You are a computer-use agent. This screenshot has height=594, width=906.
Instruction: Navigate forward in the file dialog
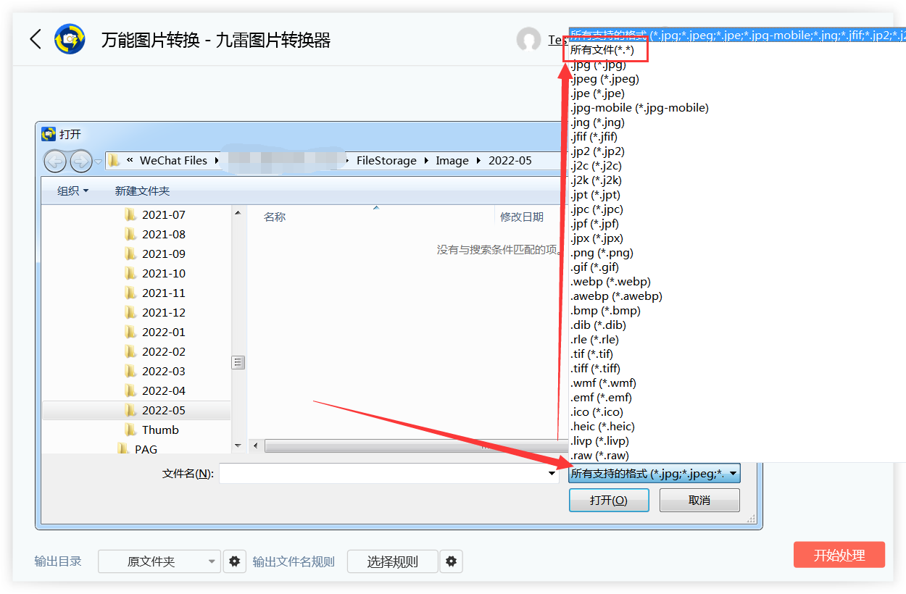(x=80, y=161)
